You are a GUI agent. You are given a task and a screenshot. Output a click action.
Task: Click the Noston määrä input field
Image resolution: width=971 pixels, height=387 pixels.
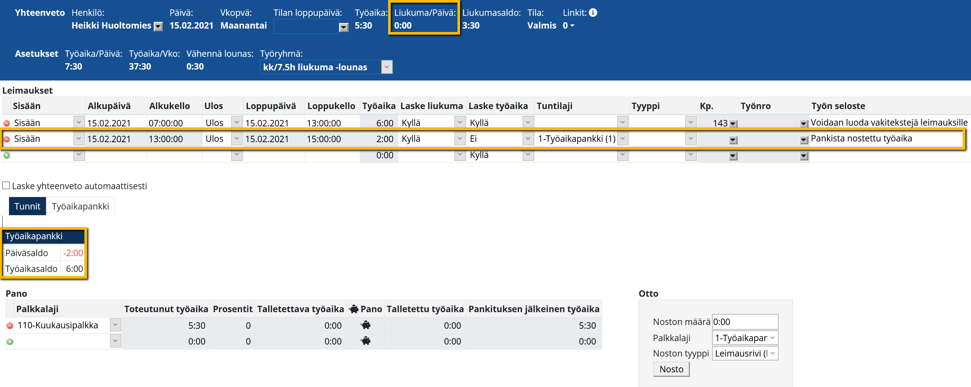click(745, 322)
